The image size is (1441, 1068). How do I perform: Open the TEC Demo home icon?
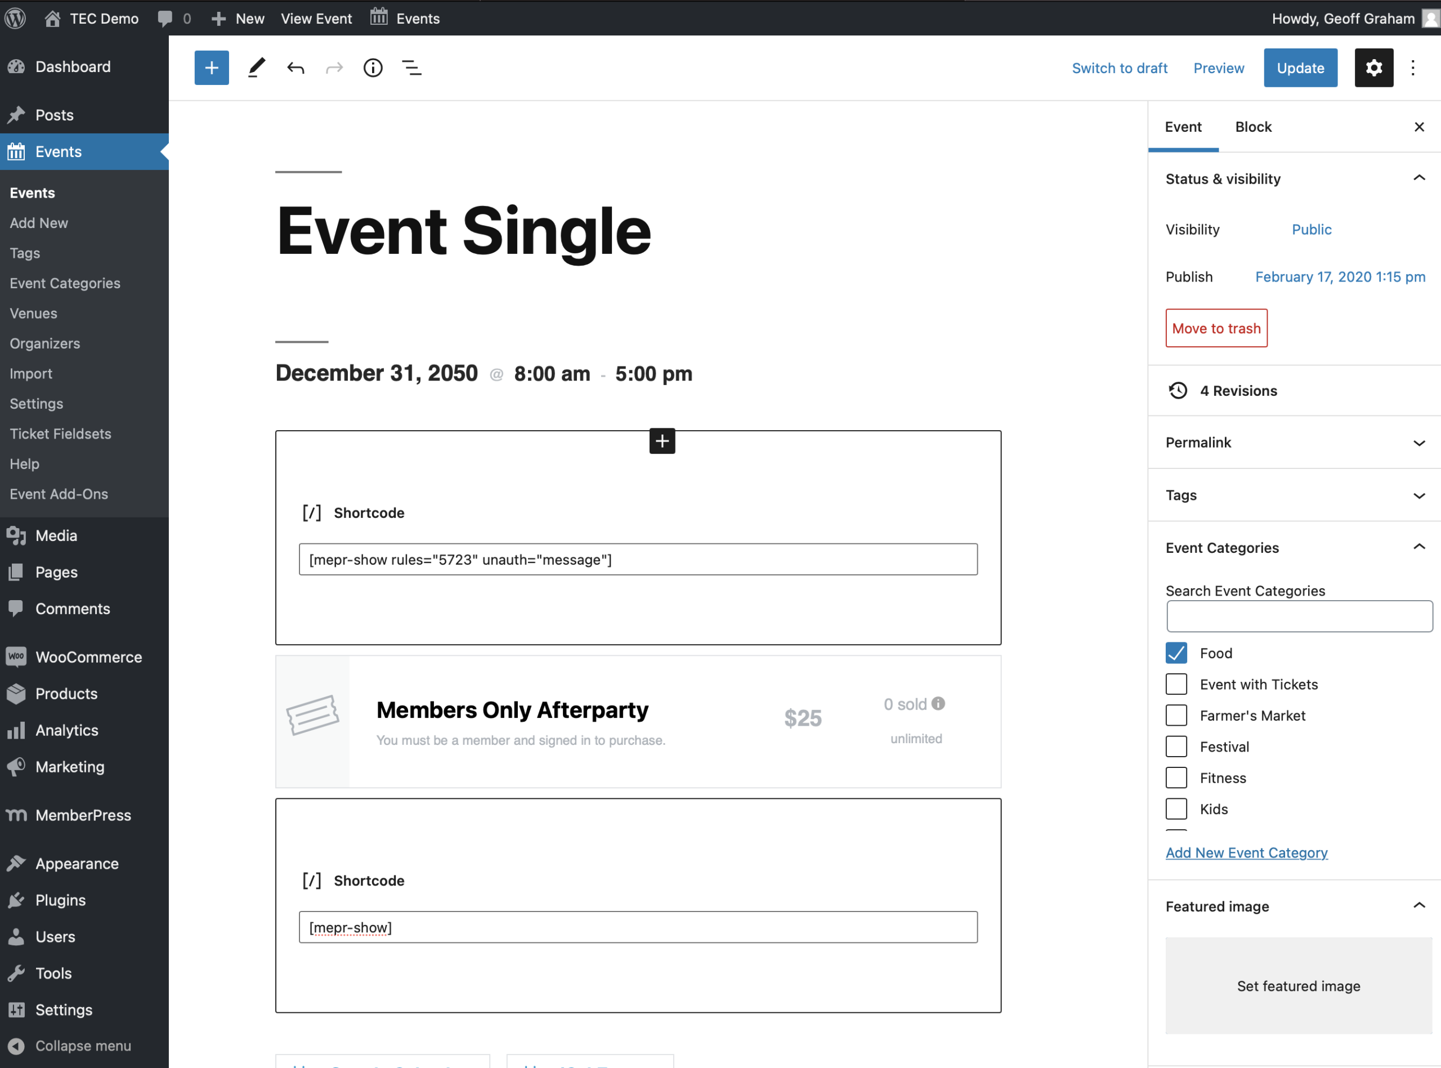(x=52, y=18)
